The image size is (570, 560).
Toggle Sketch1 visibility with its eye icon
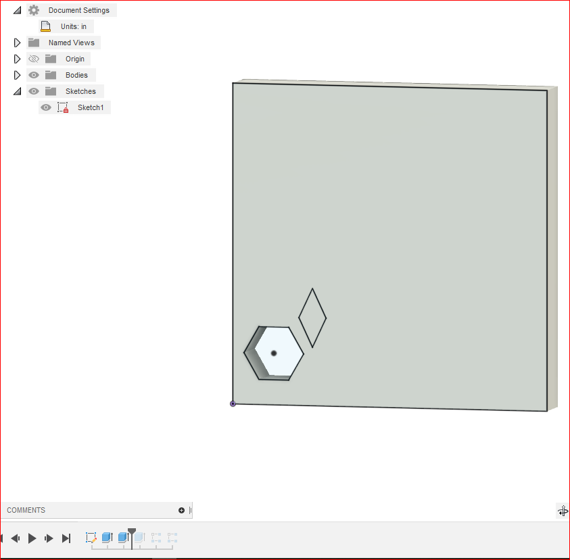point(45,107)
